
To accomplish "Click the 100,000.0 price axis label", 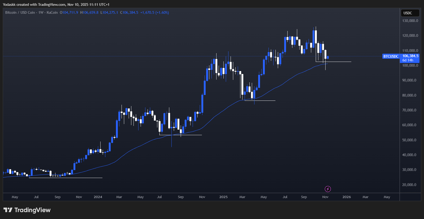I will coord(410,65).
